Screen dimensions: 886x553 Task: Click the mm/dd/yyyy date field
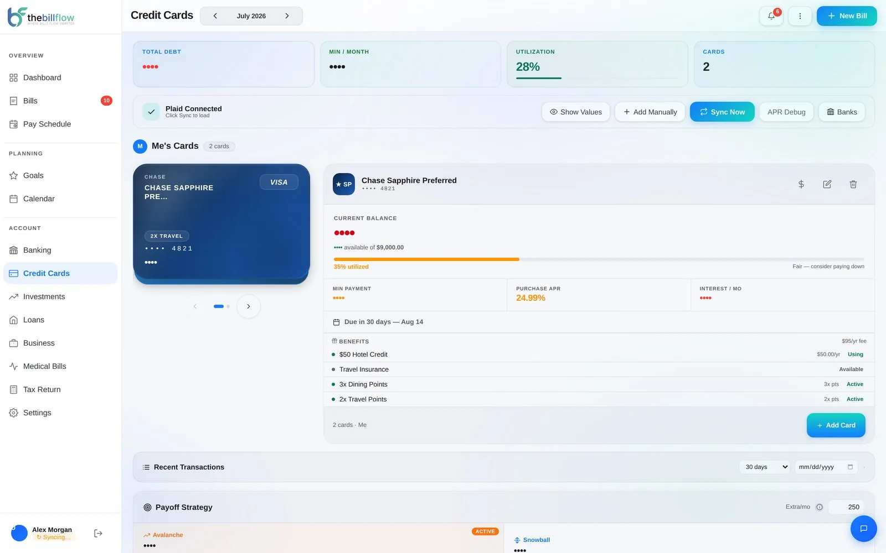coord(826,467)
